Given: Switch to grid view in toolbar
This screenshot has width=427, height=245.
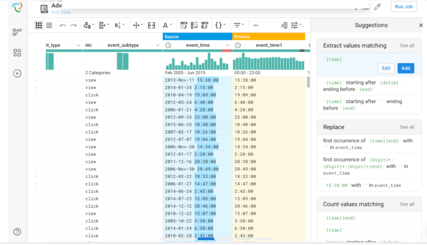Looking at the screenshot, I should click(x=39, y=25).
